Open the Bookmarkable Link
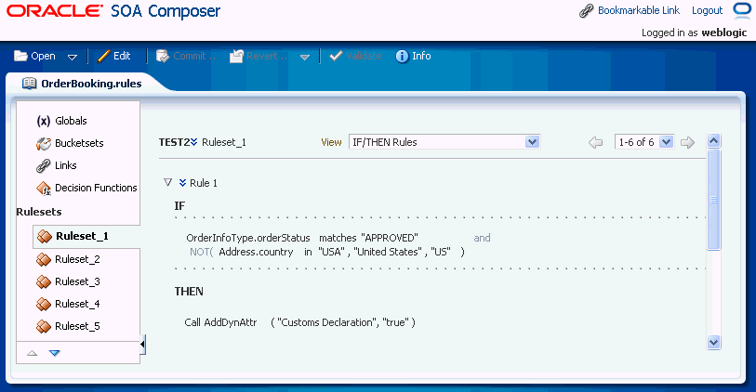 coord(638,10)
